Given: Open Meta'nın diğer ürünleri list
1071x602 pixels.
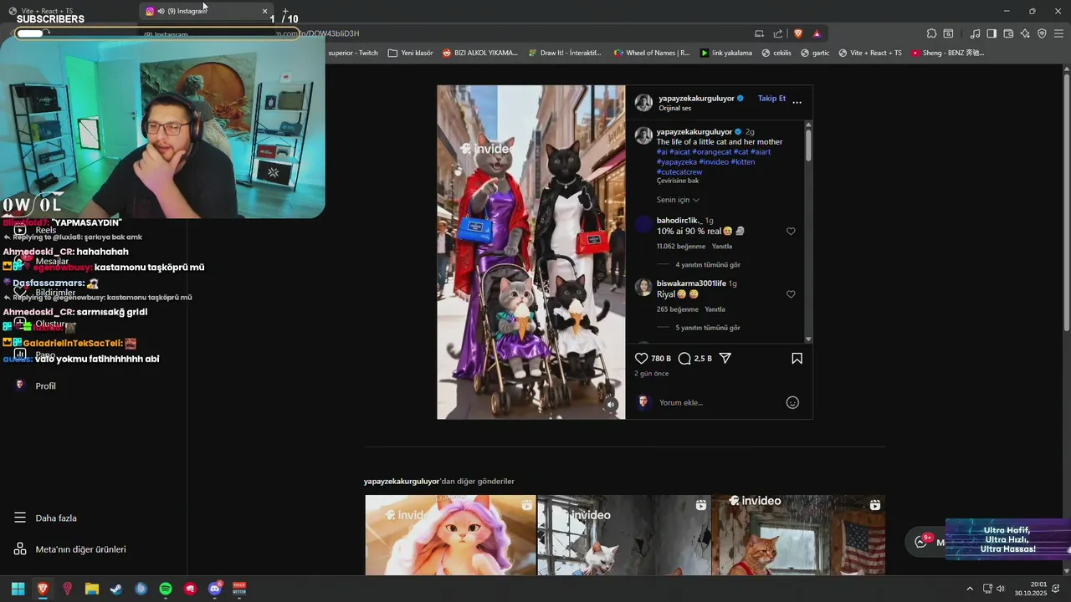Looking at the screenshot, I should coord(70,549).
